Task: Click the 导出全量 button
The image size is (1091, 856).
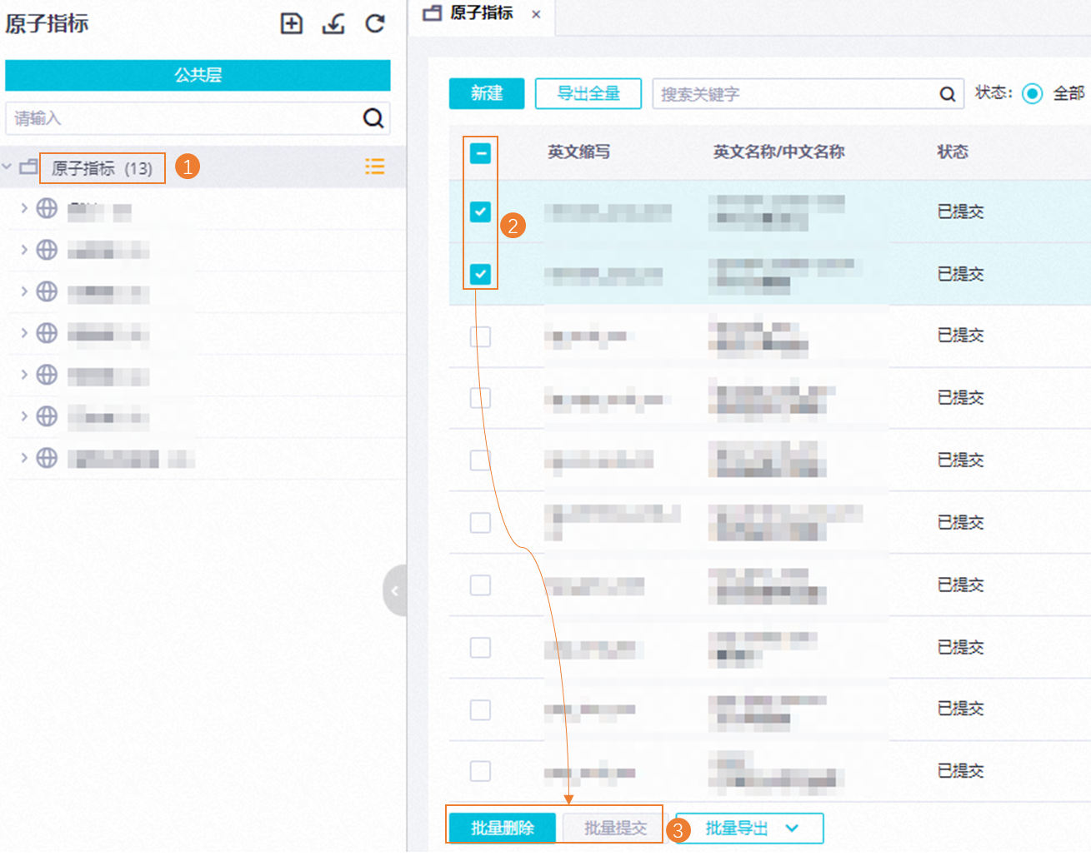Action: (x=588, y=93)
